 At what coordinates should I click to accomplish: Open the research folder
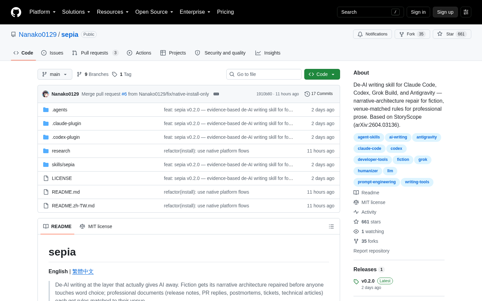pyautogui.click(x=61, y=151)
